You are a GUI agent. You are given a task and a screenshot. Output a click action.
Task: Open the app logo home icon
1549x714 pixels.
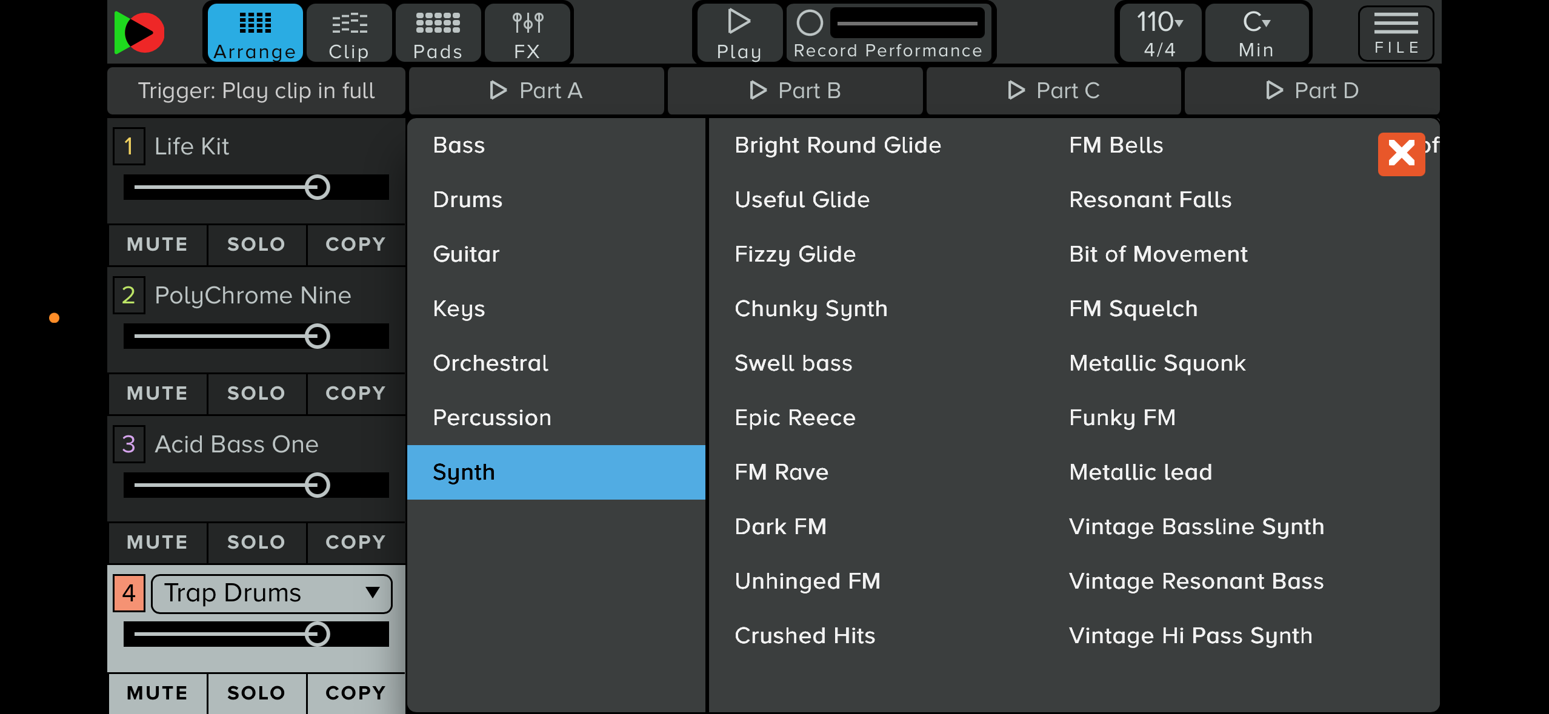pyautogui.click(x=139, y=33)
